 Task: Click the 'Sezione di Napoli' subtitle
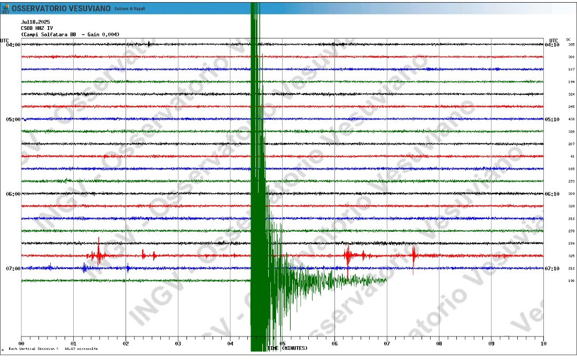pyautogui.click(x=129, y=9)
